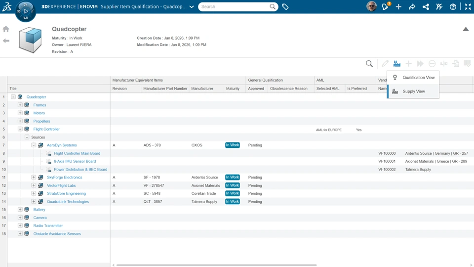The image size is (474, 267).
Task: Open notifications with badge 2
Action: pos(385,6)
